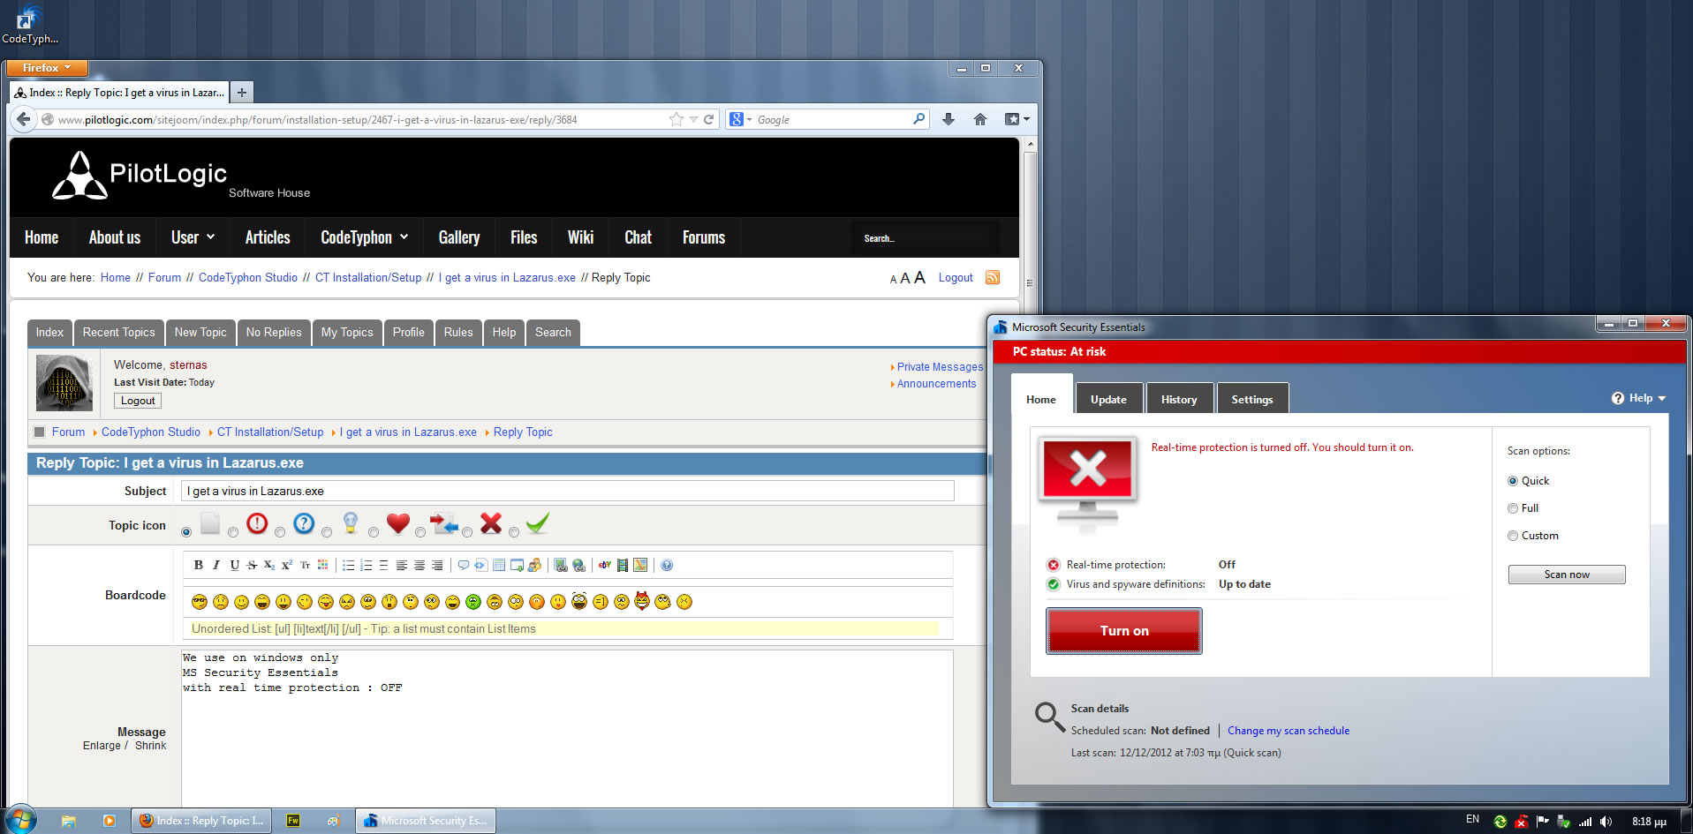Align text to the right
Image resolution: width=1693 pixels, height=834 pixels.
click(437, 565)
